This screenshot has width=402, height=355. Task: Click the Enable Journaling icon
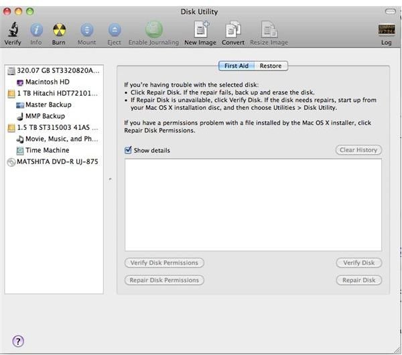click(154, 29)
